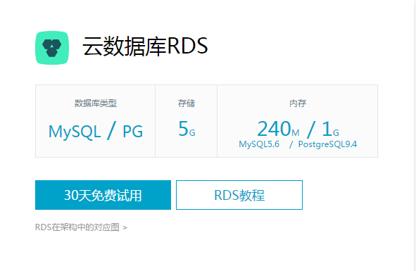Click the MySQL5.6 version label
This screenshot has width=416, height=271.
click(259, 144)
